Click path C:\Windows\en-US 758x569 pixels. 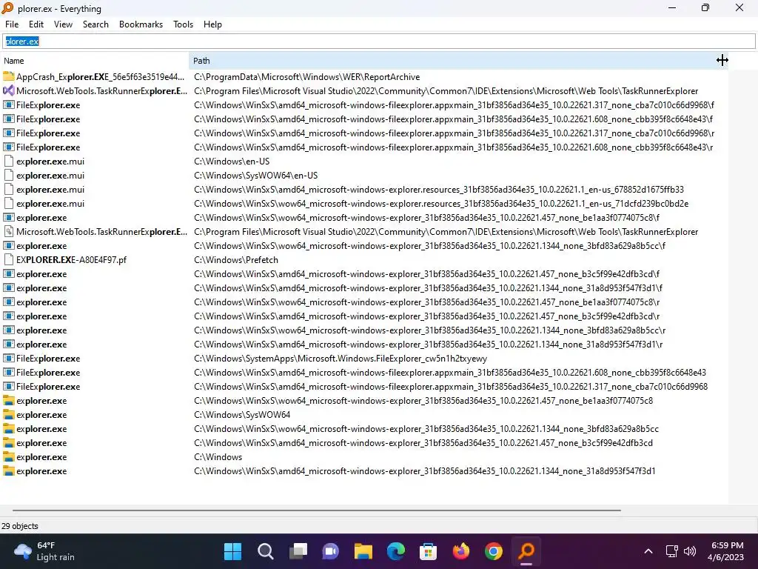click(x=232, y=161)
